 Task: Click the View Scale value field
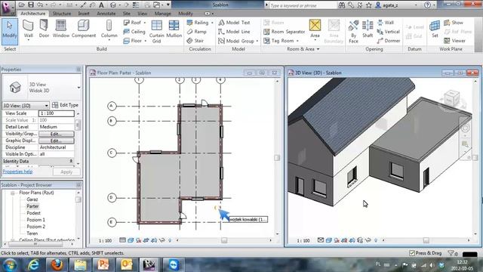(57, 113)
